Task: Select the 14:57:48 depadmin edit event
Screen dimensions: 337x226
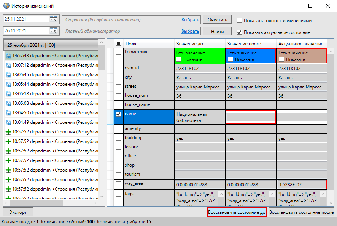Action: (x=51, y=55)
